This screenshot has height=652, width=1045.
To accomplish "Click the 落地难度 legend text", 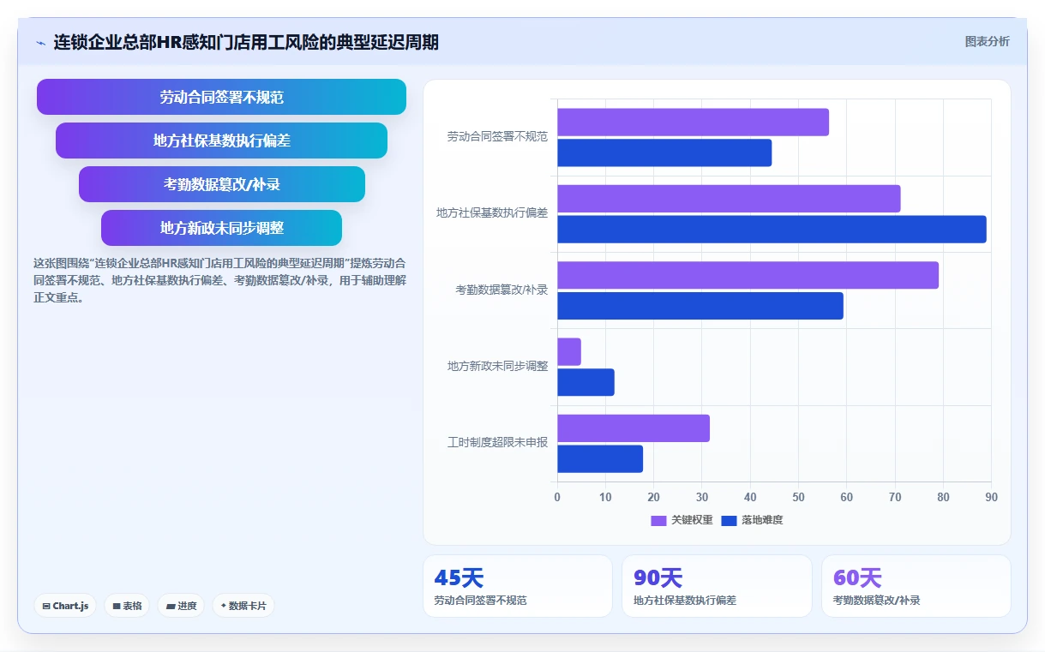I will 762,520.
